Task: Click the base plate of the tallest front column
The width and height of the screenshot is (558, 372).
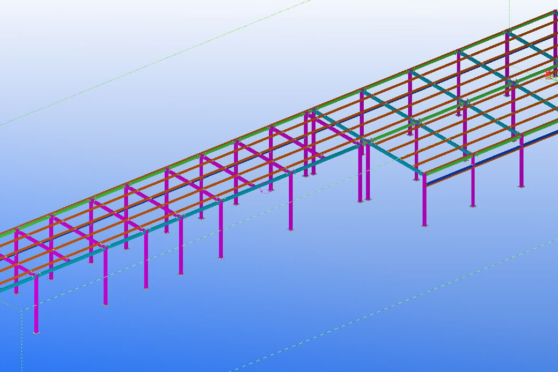Action: point(424,226)
